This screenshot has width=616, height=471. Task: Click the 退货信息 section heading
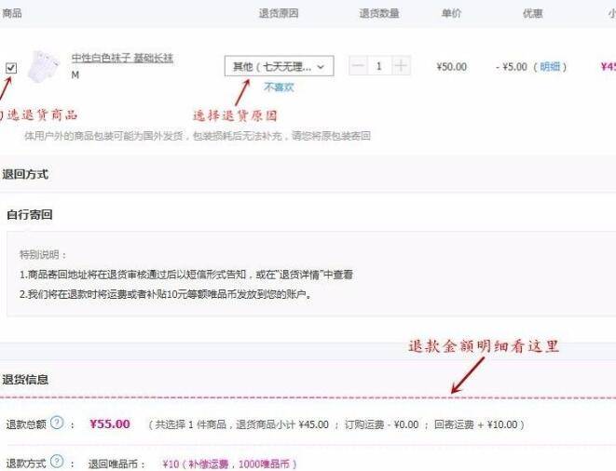tap(25, 380)
